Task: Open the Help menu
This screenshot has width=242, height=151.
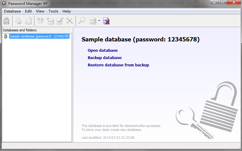Action: pyautogui.click(x=66, y=11)
